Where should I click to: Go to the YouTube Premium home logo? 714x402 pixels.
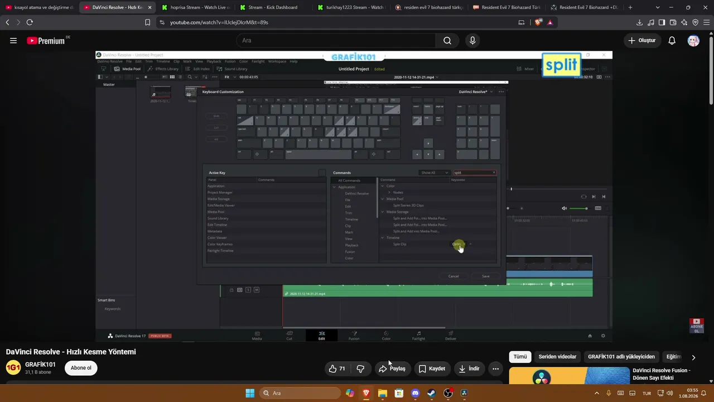point(46,41)
